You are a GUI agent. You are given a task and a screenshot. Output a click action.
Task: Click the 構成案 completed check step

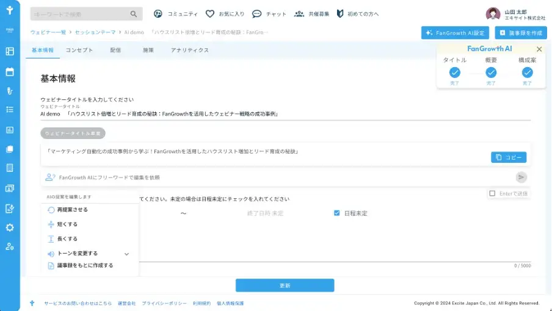click(527, 73)
